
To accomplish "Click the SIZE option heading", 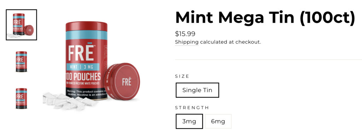I will click(x=182, y=76).
